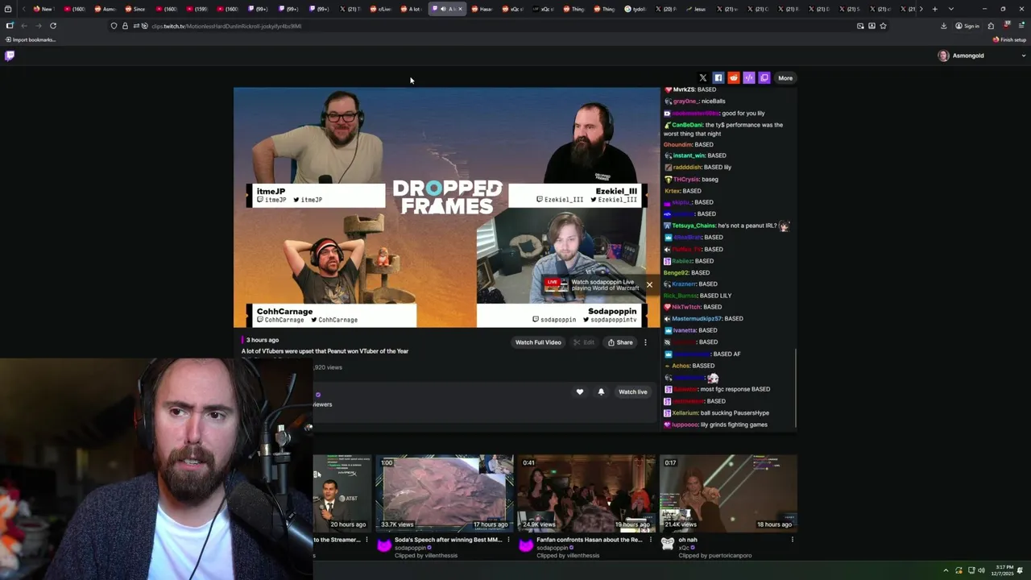Expand the list all tabs dropdown
This screenshot has width=1031, height=580.
coord(951,9)
